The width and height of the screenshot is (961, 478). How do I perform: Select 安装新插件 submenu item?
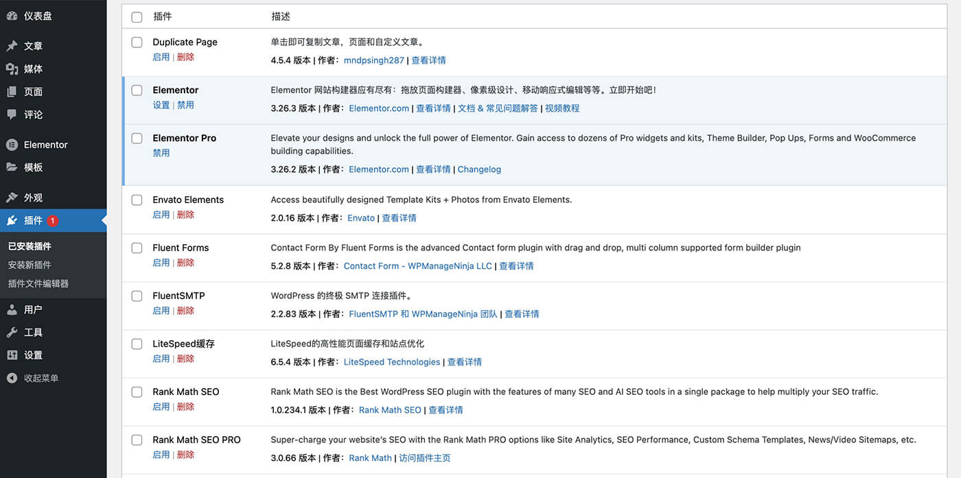pyautogui.click(x=30, y=265)
